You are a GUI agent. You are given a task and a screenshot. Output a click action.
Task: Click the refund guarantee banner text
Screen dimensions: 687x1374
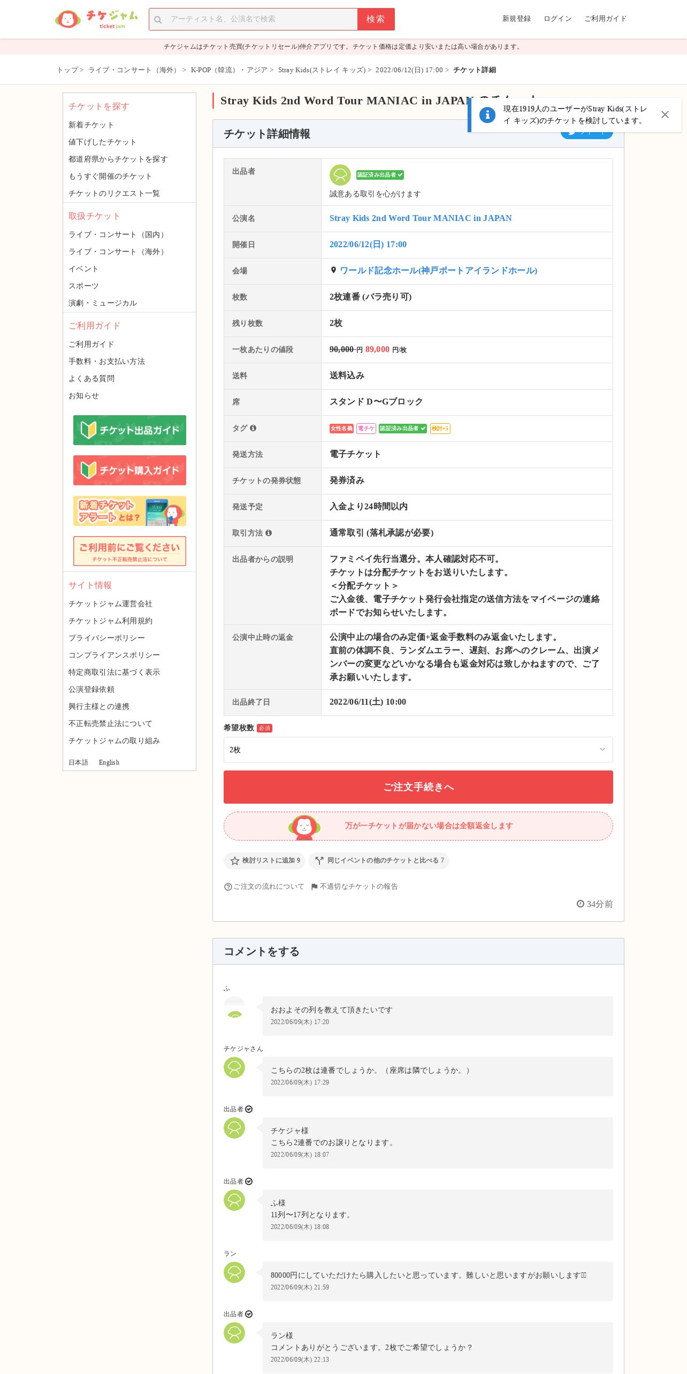coord(429,826)
